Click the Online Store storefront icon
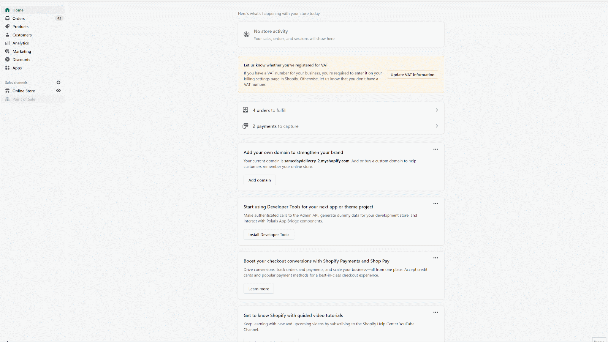Screen dimensions: 608x342 (x=7, y=91)
